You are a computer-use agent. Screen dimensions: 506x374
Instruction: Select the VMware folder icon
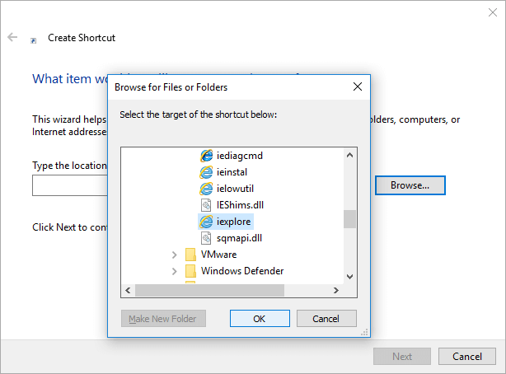point(190,255)
